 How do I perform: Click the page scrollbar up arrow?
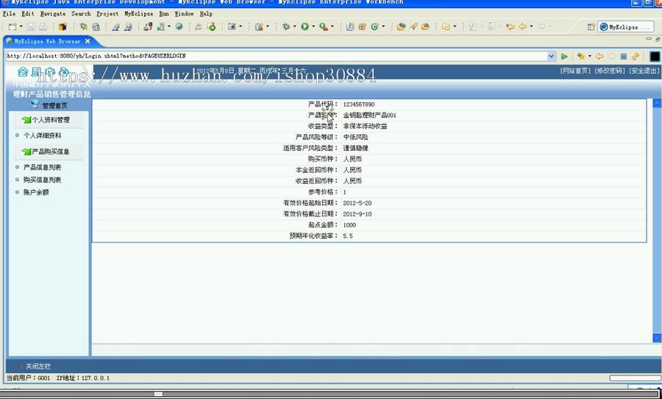(x=657, y=103)
